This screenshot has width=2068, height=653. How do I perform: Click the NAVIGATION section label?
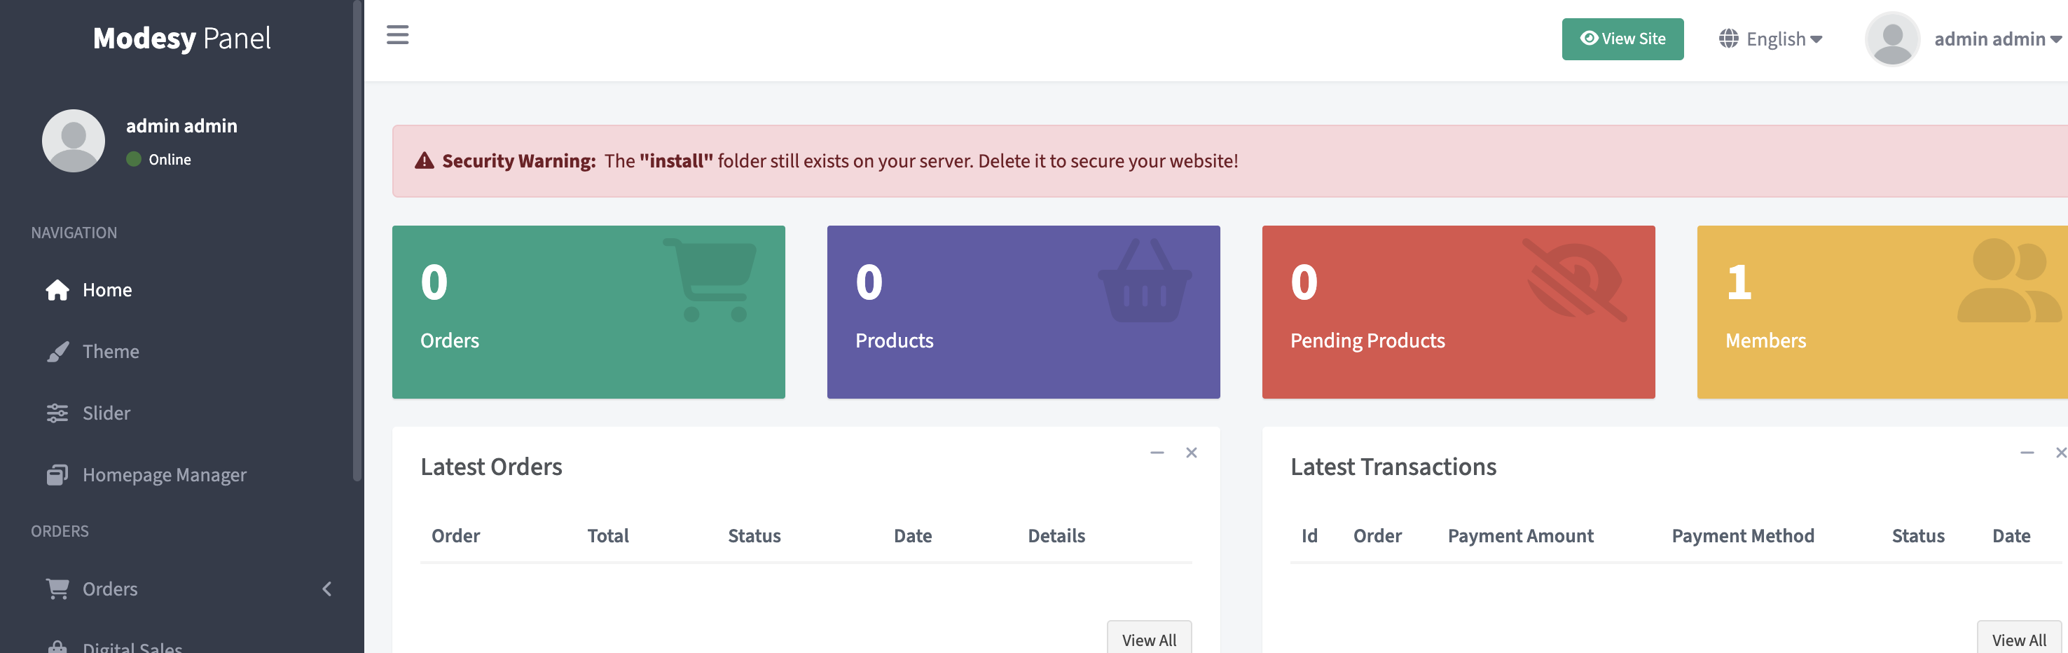tap(74, 232)
